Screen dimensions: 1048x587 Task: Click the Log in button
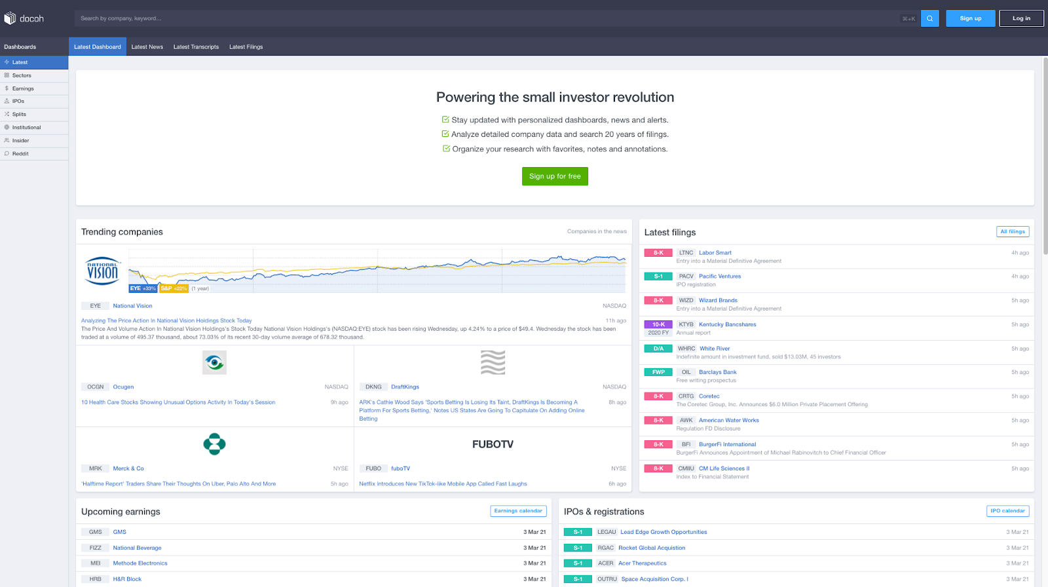(x=1021, y=18)
